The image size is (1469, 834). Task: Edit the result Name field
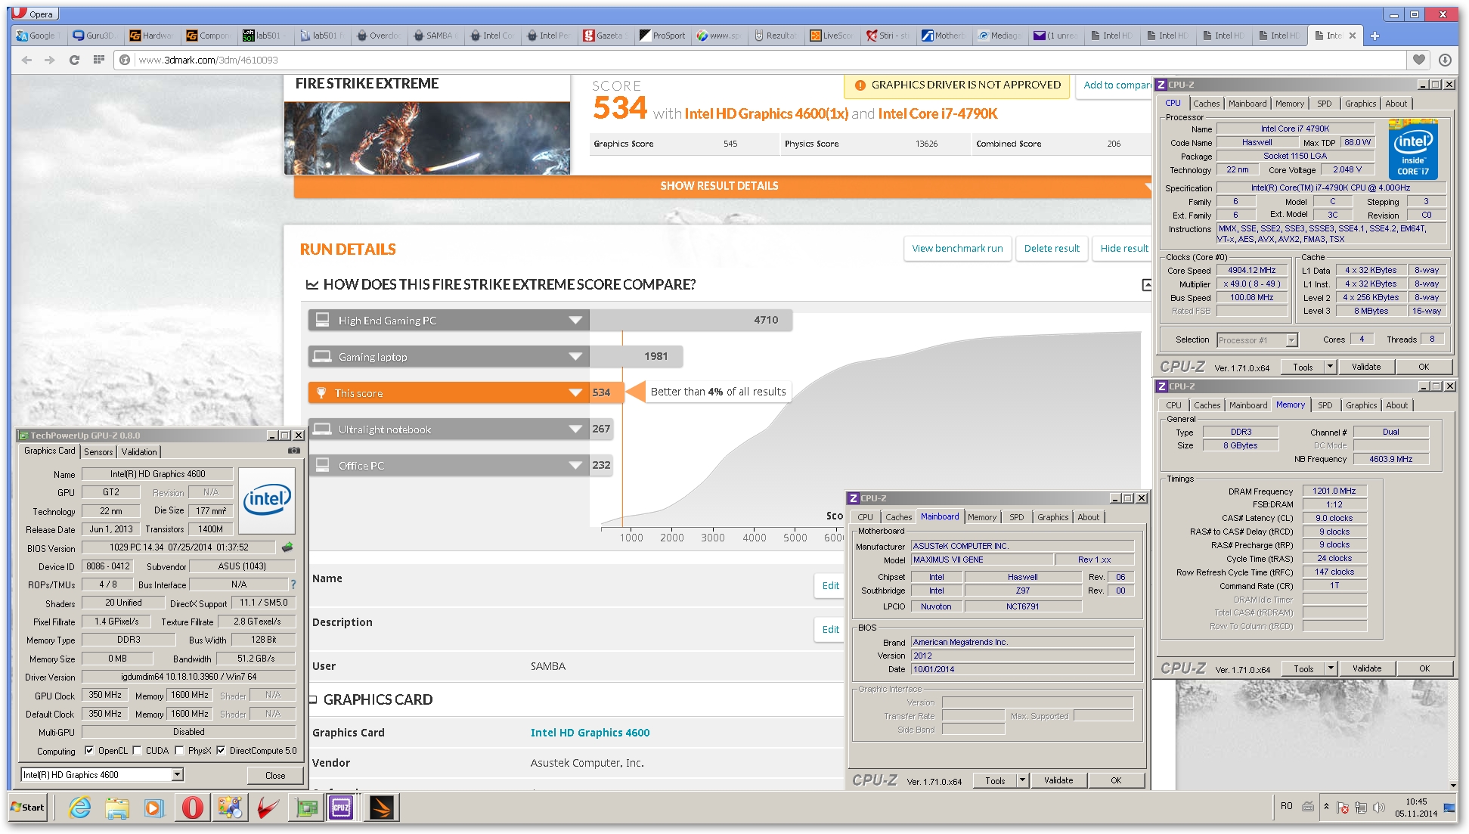[830, 585]
